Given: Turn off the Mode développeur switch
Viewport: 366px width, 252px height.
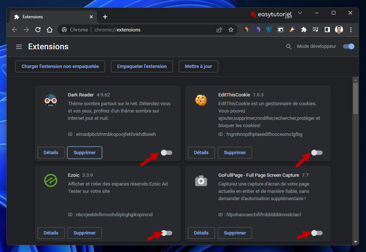Looking at the screenshot, I should [348, 46].
